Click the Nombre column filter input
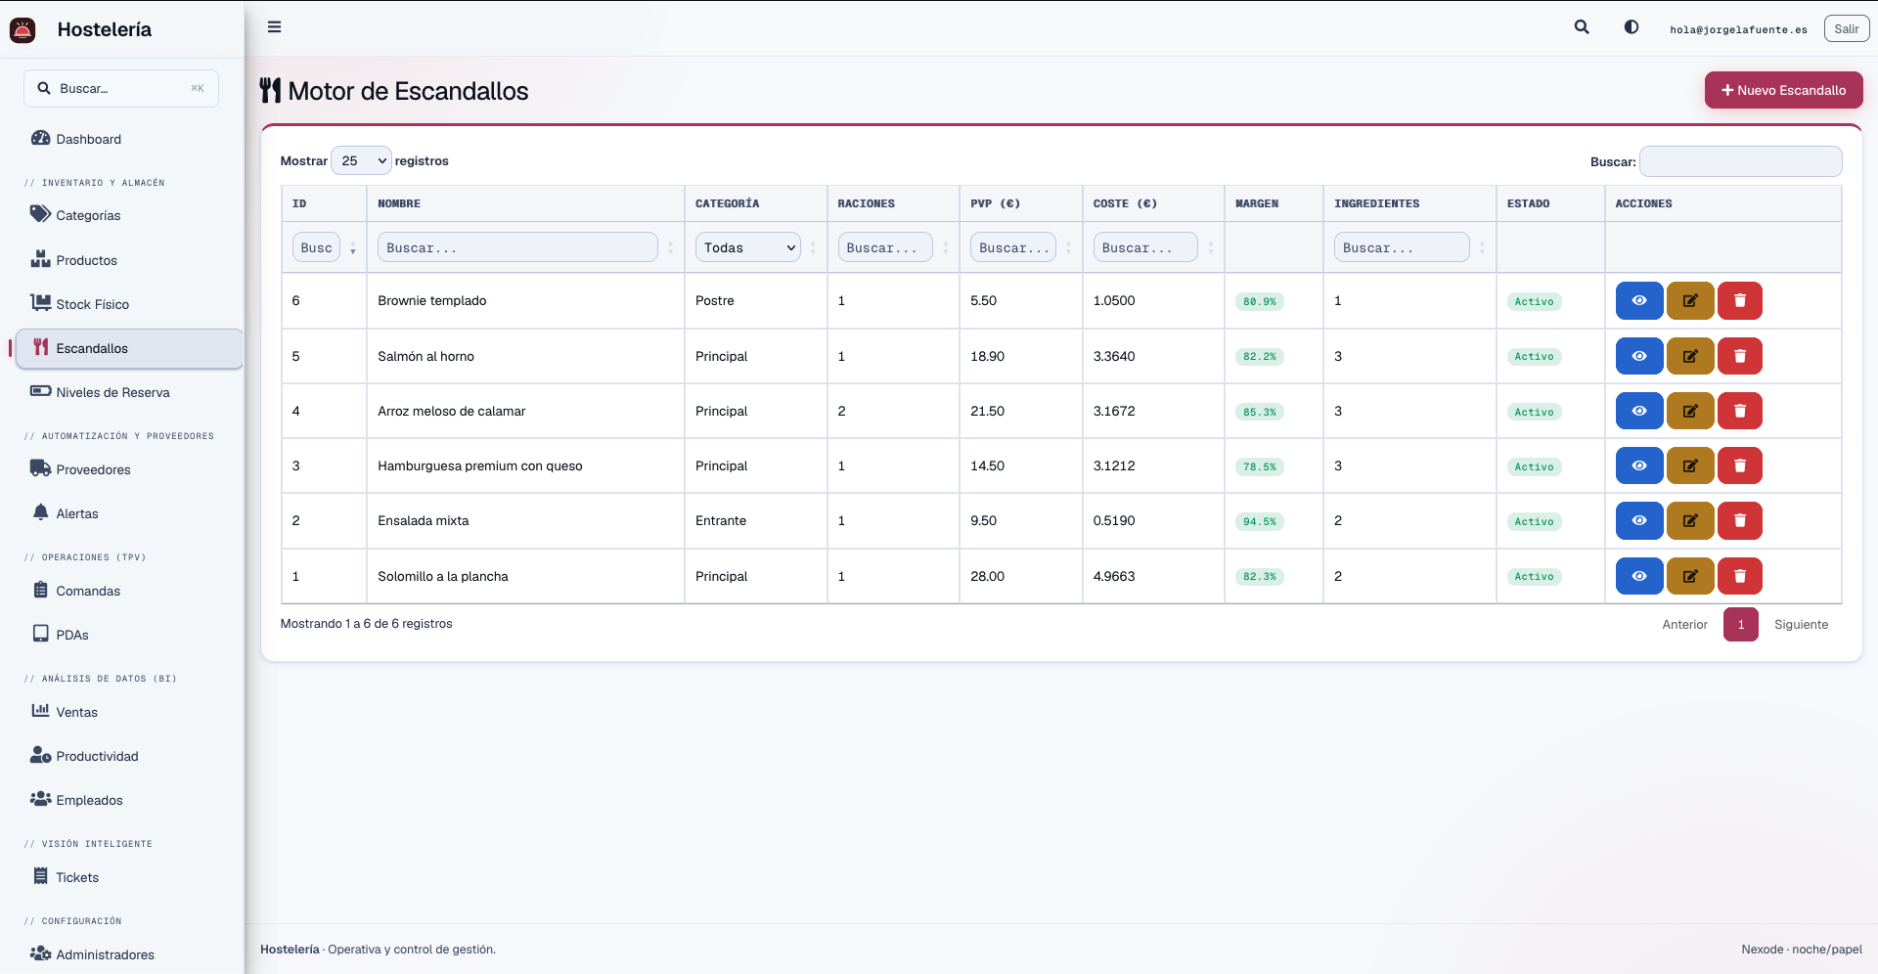Viewport: 1878px width, 974px height. tap(517, 247)
